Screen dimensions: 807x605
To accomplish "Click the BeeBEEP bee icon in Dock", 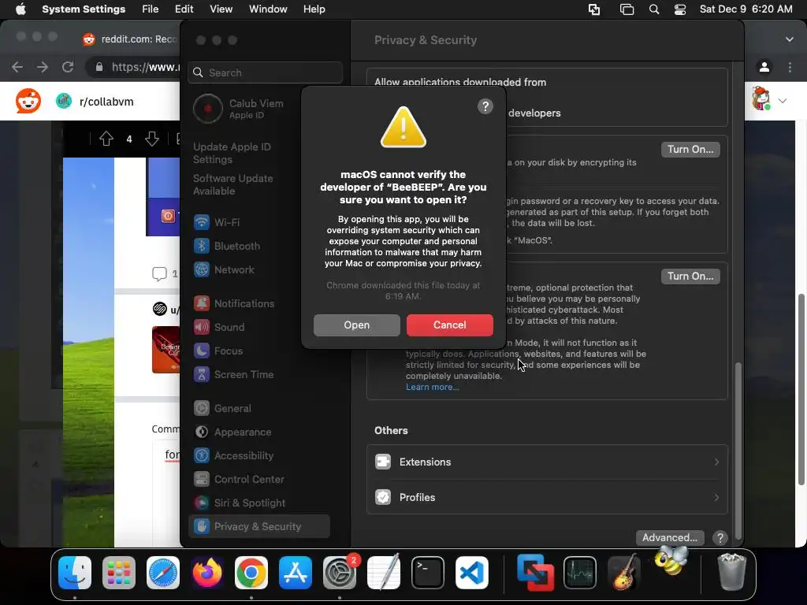I will click(671, 561).
